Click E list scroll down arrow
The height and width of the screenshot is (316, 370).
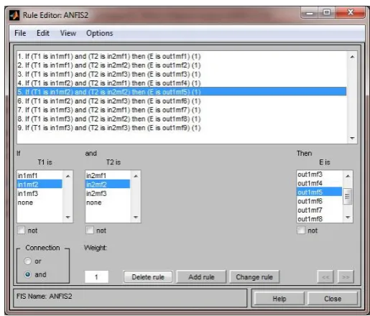coord(348,217)
